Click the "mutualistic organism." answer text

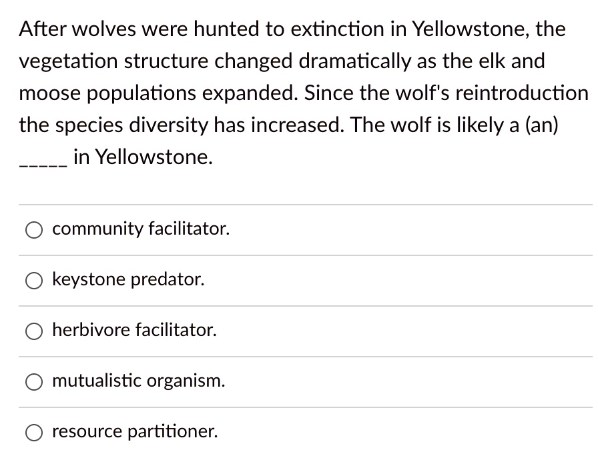(139, 381)
